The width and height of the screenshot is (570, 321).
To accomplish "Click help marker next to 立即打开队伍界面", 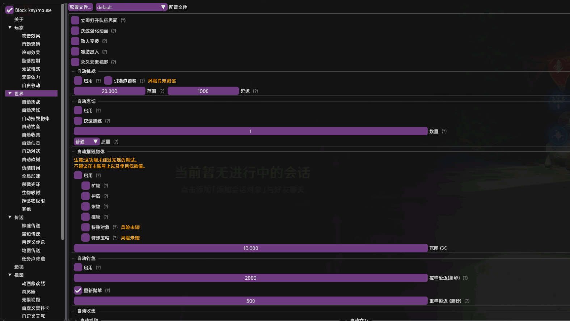I will [123, 21].
